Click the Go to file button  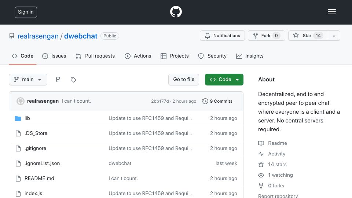point(184,80)
